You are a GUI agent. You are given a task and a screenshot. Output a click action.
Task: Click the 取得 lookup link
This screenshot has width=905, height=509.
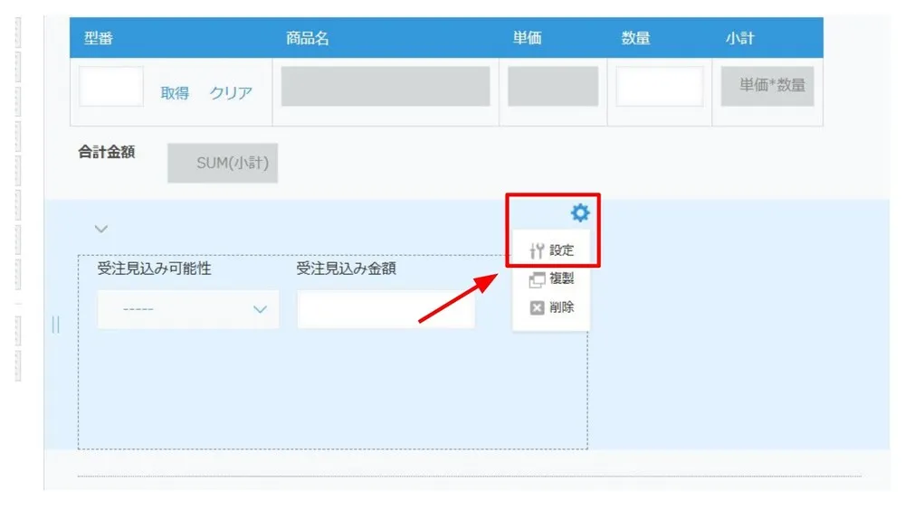(175, 93)
